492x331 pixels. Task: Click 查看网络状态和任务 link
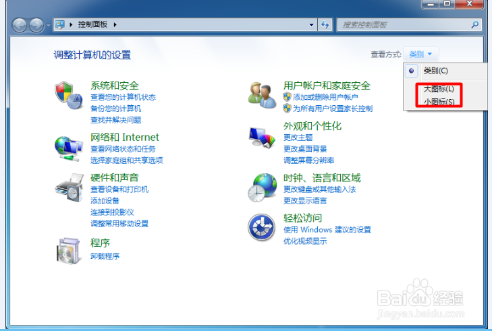(x=123, y=149)
